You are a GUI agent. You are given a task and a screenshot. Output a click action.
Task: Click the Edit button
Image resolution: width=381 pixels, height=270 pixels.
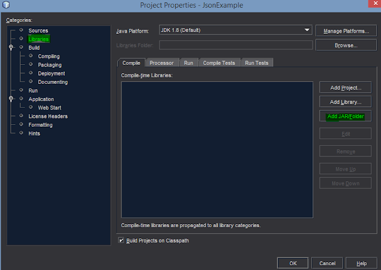click(x=345, y=134)
